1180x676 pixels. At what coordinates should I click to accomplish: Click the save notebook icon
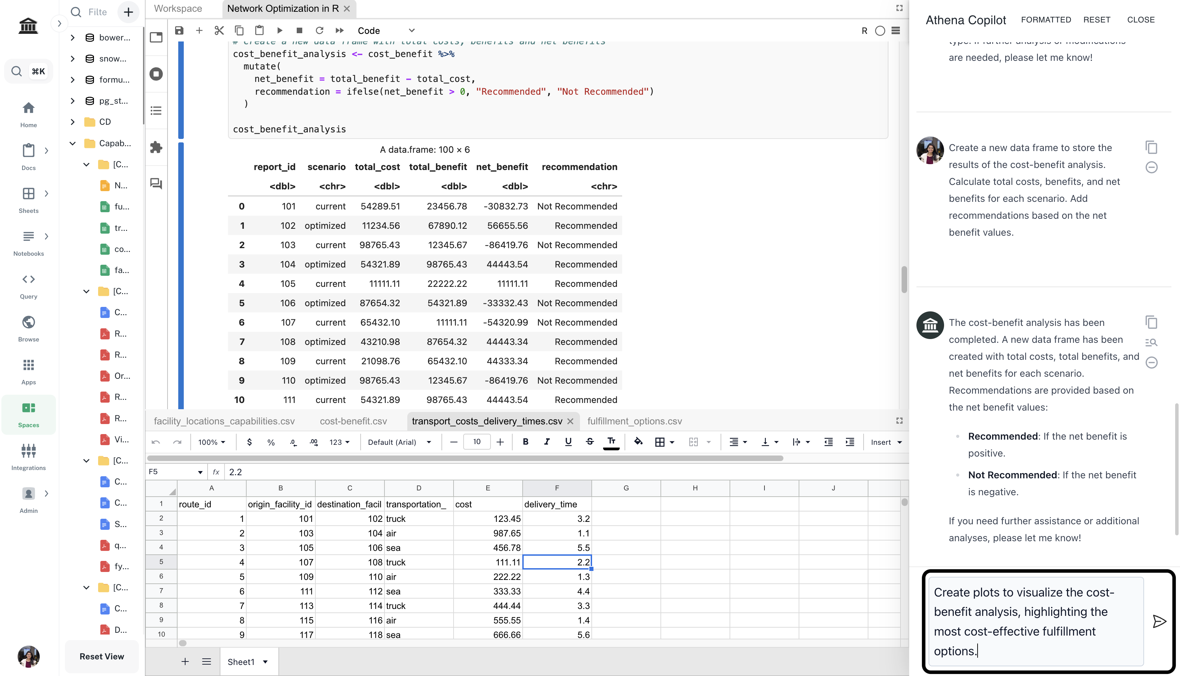click(x=179, y=31)
